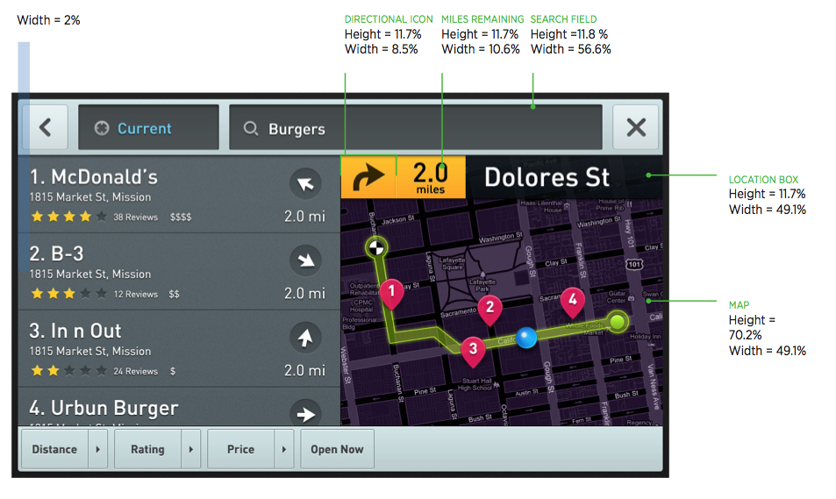Click the green route start marker
Viewport: 836px width, 499px height.
pyautogui.click(x=617, y=322)
